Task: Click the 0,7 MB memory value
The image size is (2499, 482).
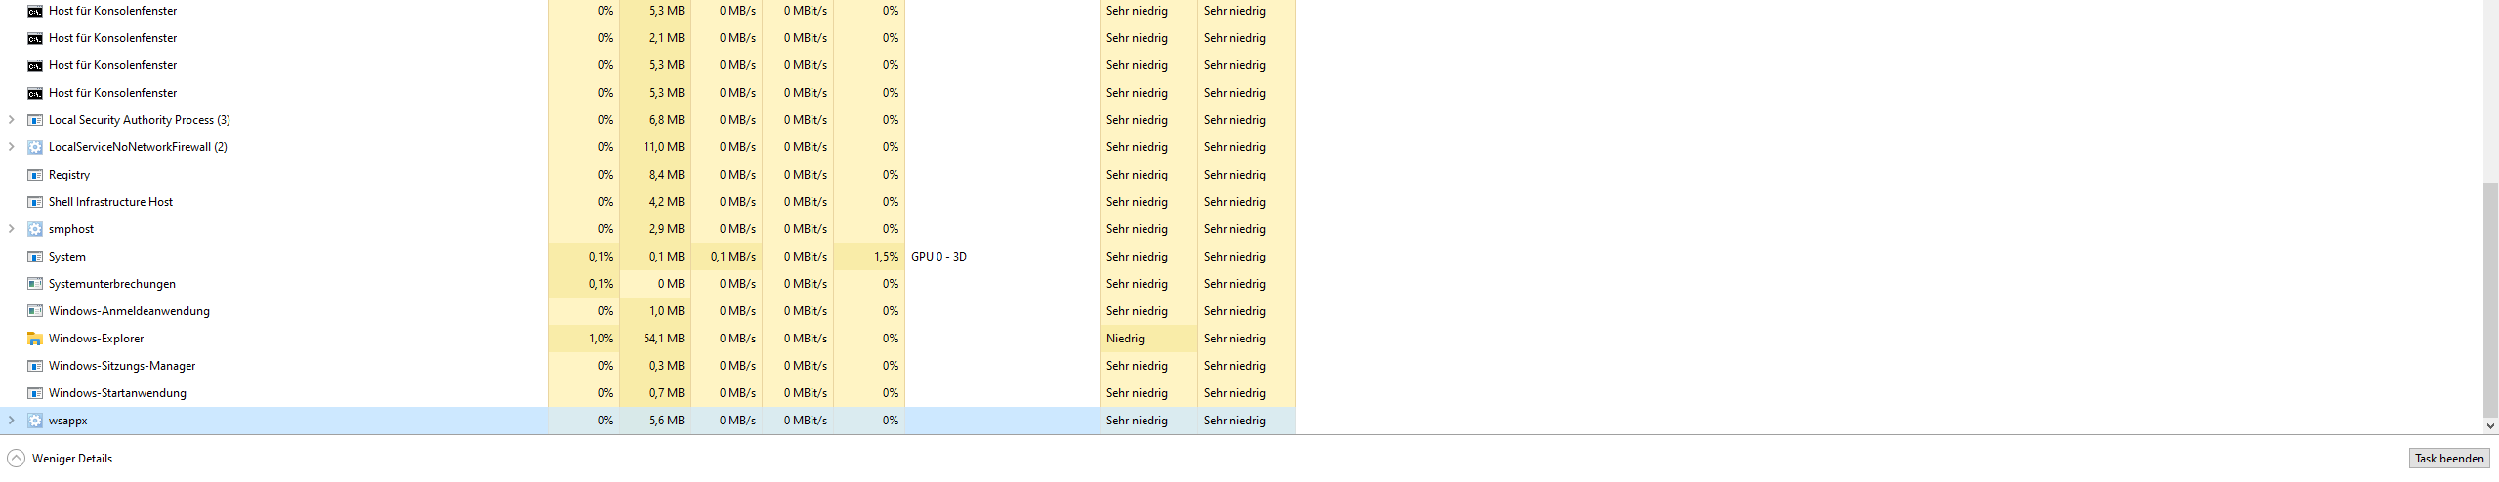Action: click(x=667, y=393)
